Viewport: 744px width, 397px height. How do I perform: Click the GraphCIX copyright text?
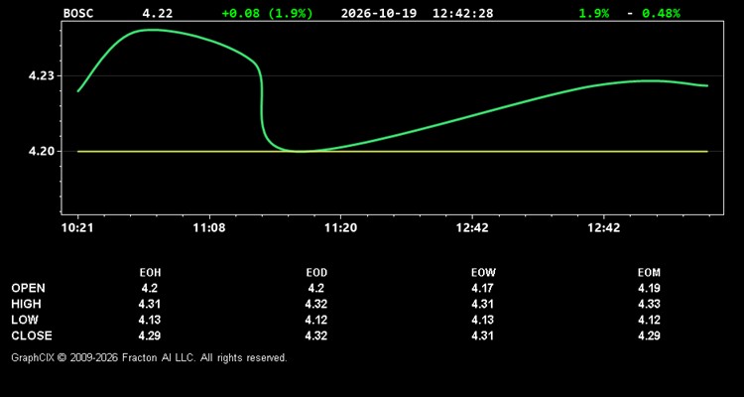coord(149,357)
